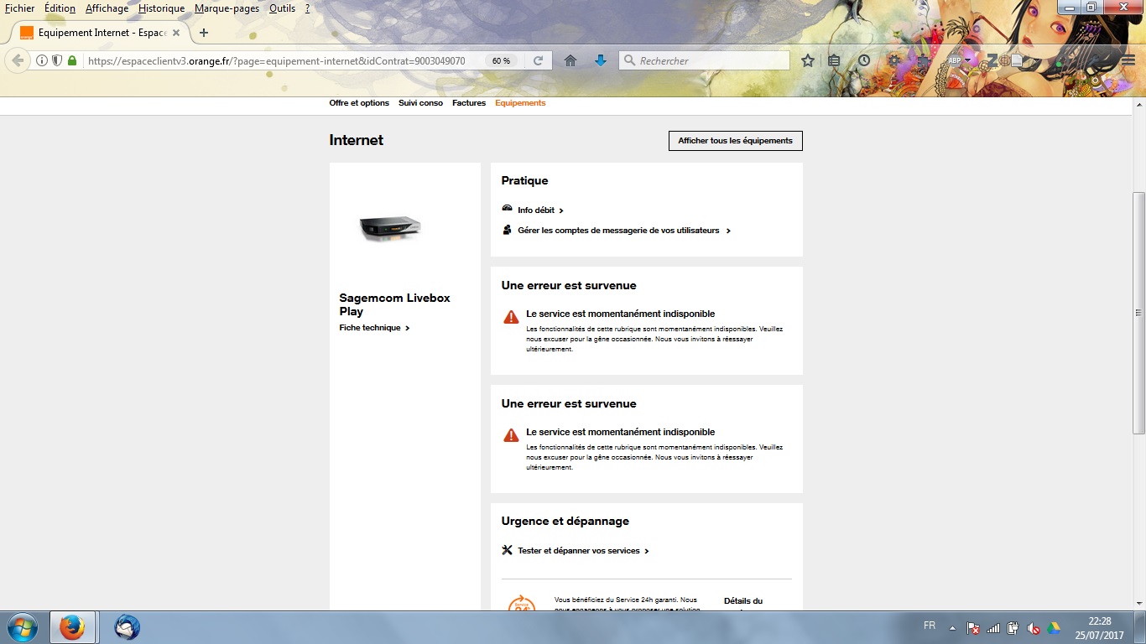Click the first red warning triangle icon
This screenshot has height=644, width=1146.
pos(511,317)
